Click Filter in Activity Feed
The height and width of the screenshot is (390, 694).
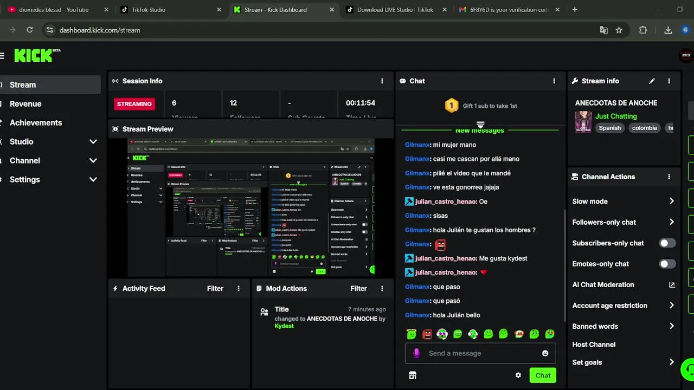click(x=215, y=289)
